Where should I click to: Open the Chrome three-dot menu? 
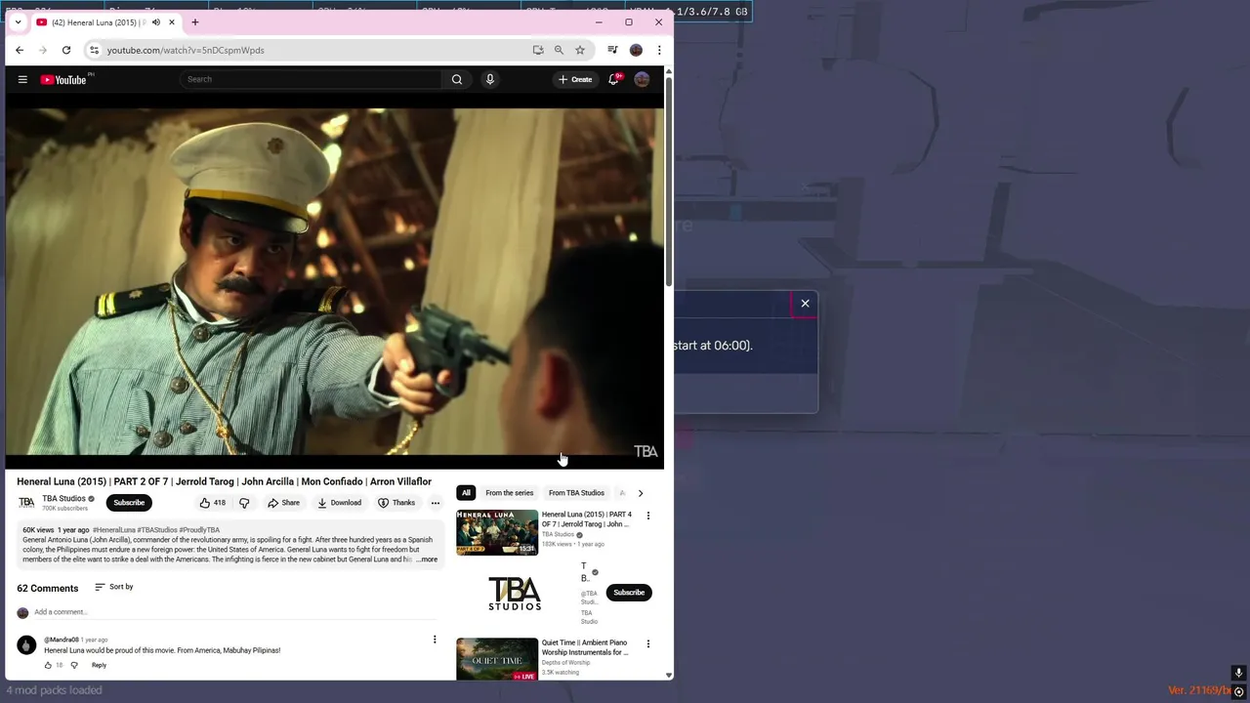[x=659, y=50]
